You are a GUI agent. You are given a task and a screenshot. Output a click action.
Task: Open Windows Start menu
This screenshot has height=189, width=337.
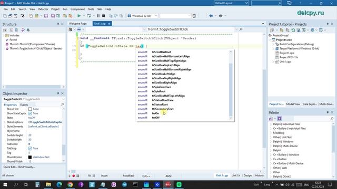pos(5,184)
